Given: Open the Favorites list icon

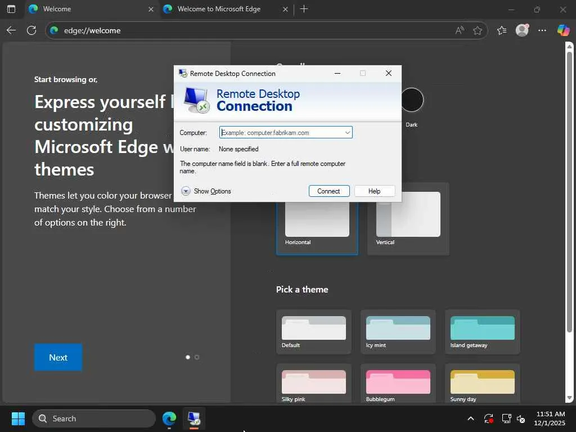Looking at the screenshot, I should point(502,30).
